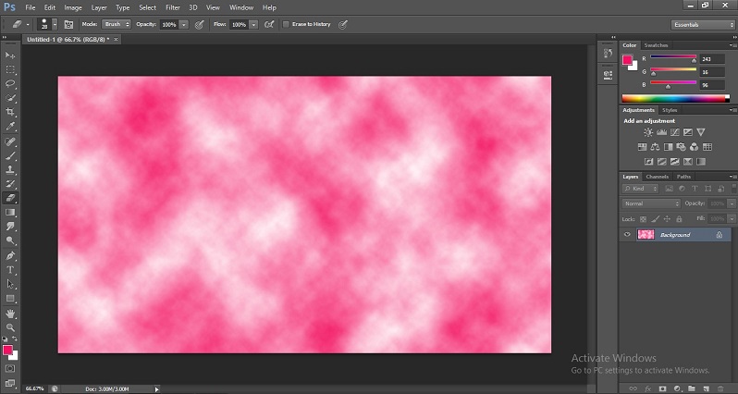Select the Rectangular Marquee tool
Screen dimensions: 738x394
(10, 69)
